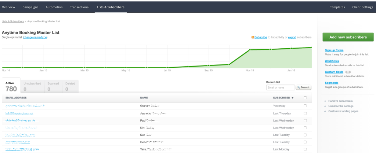376x153 pixels.
Task: Sort by Email Address column header
Action: 16,98
